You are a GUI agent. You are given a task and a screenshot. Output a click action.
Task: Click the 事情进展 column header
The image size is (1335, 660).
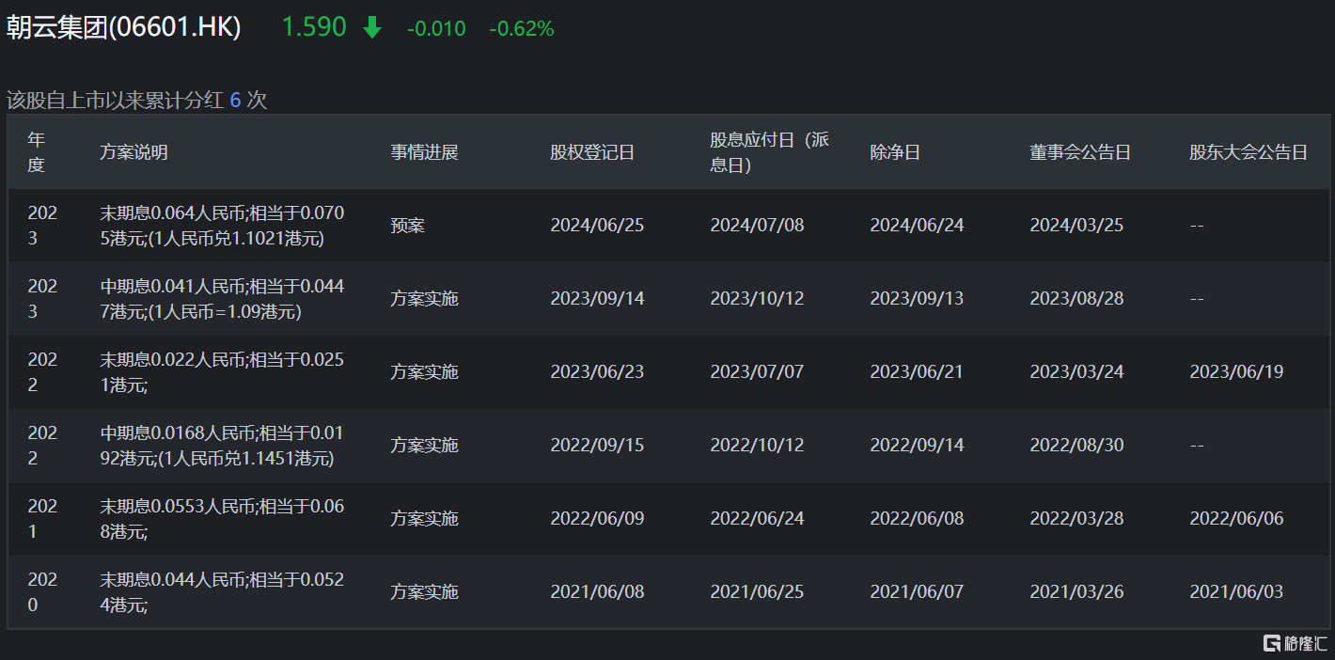[x=425, y=152]
